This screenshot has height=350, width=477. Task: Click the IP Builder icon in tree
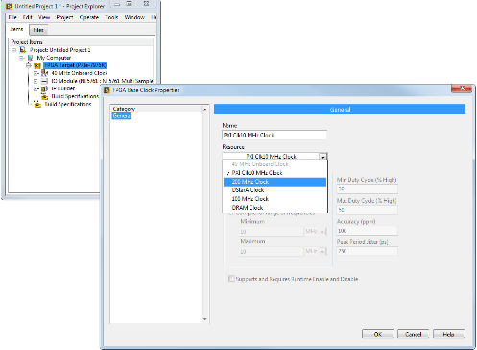pyautogui.click(x=44, y=88)
